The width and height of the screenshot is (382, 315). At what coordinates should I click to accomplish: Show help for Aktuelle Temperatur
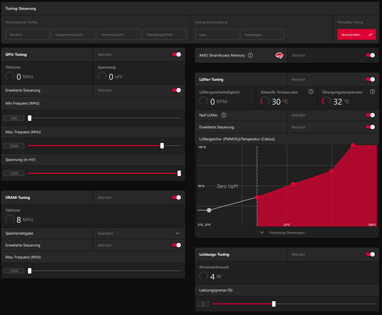(x=311, y=92)
